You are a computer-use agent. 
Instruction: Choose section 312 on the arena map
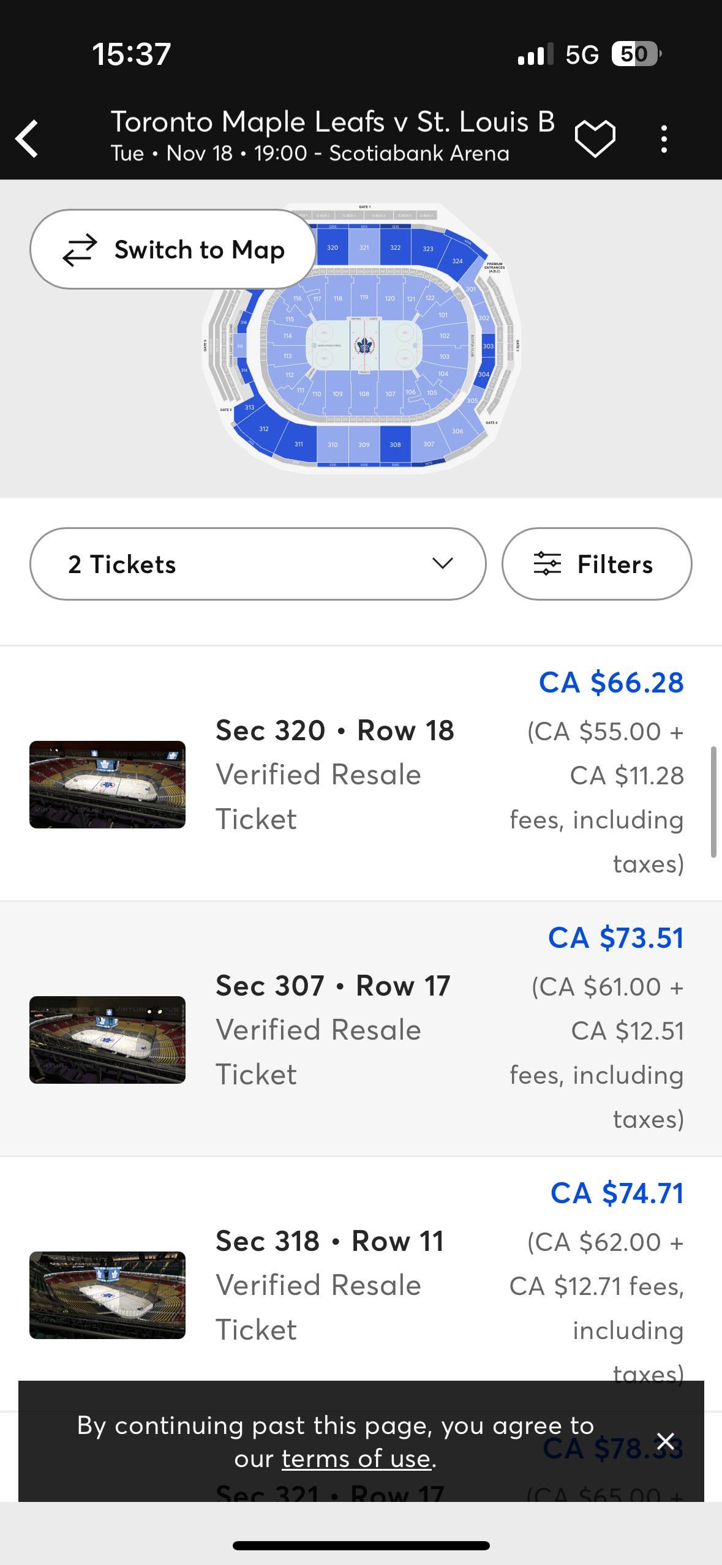click(263, 429)
